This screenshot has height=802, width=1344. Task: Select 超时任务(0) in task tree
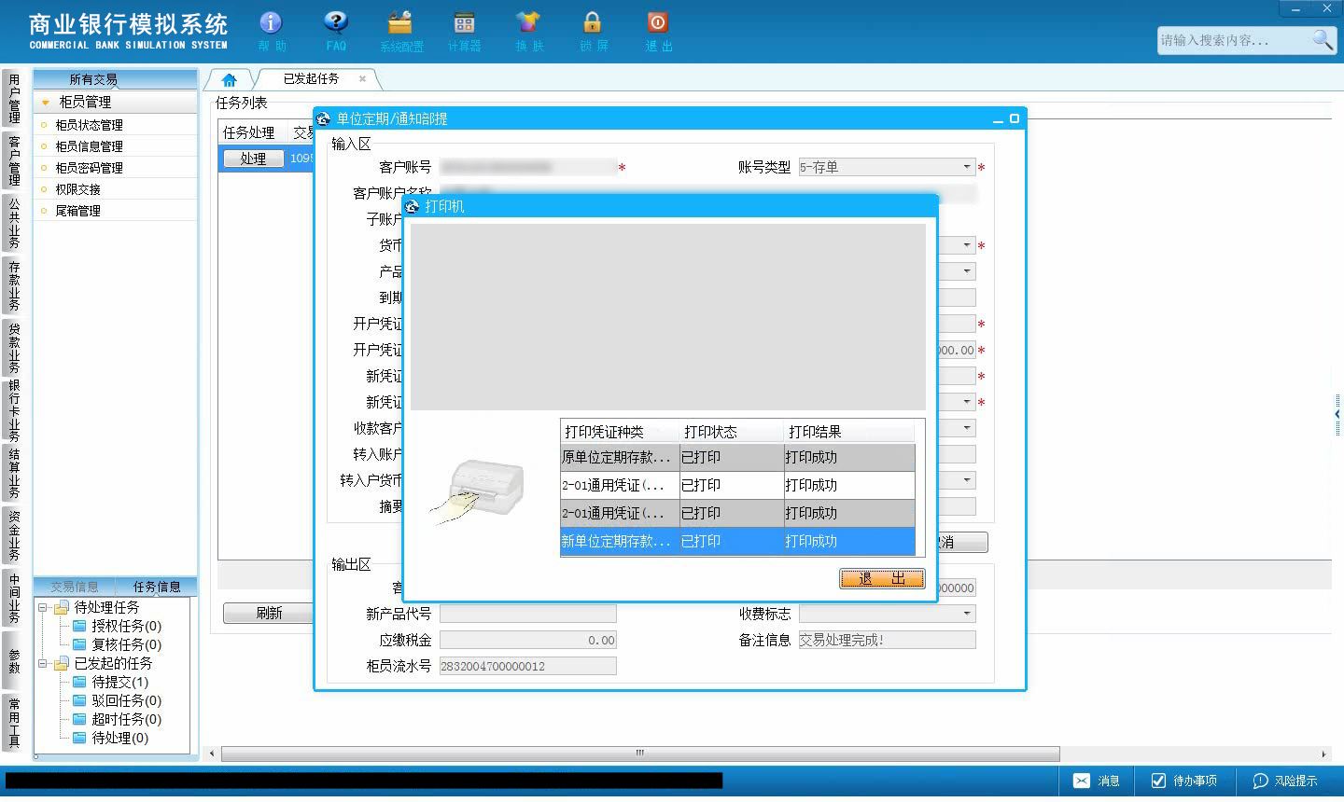tap(126, 719)
